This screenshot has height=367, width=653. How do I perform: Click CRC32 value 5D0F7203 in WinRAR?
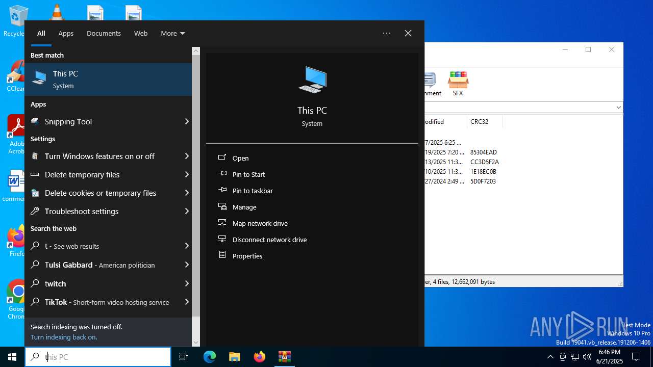(x=483, y=181)
